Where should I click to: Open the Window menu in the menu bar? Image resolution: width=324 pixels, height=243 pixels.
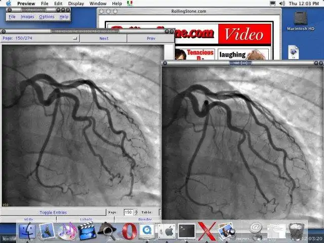coord(98,4)
